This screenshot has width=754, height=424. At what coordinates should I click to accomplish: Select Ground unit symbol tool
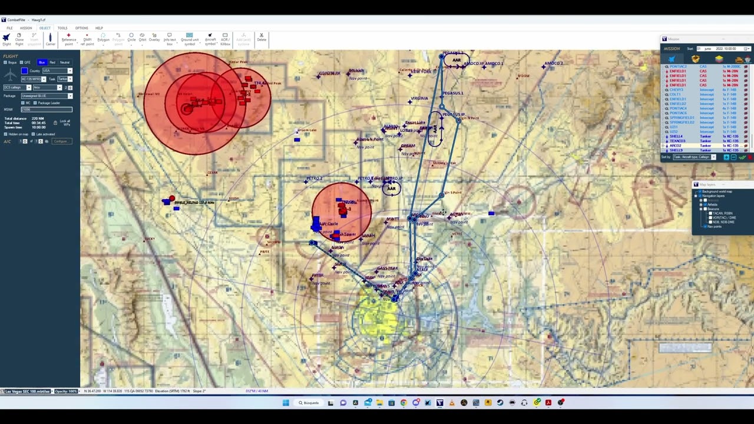(190, 39)
